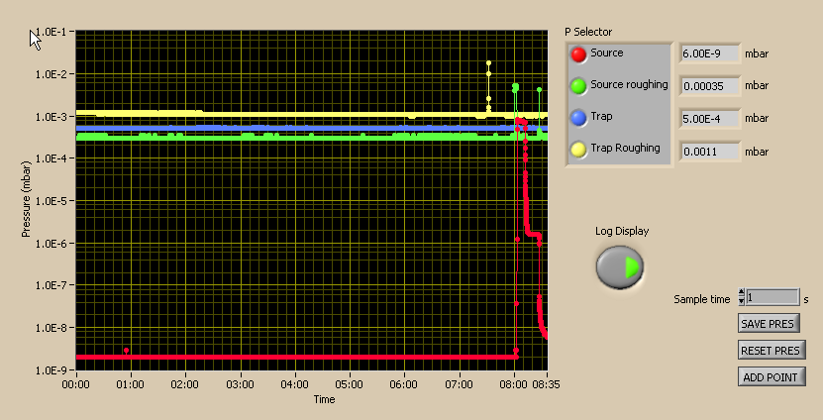Click the 'Log Display' label
This screenshot has height=420, width=823.
tap(622, 231)
